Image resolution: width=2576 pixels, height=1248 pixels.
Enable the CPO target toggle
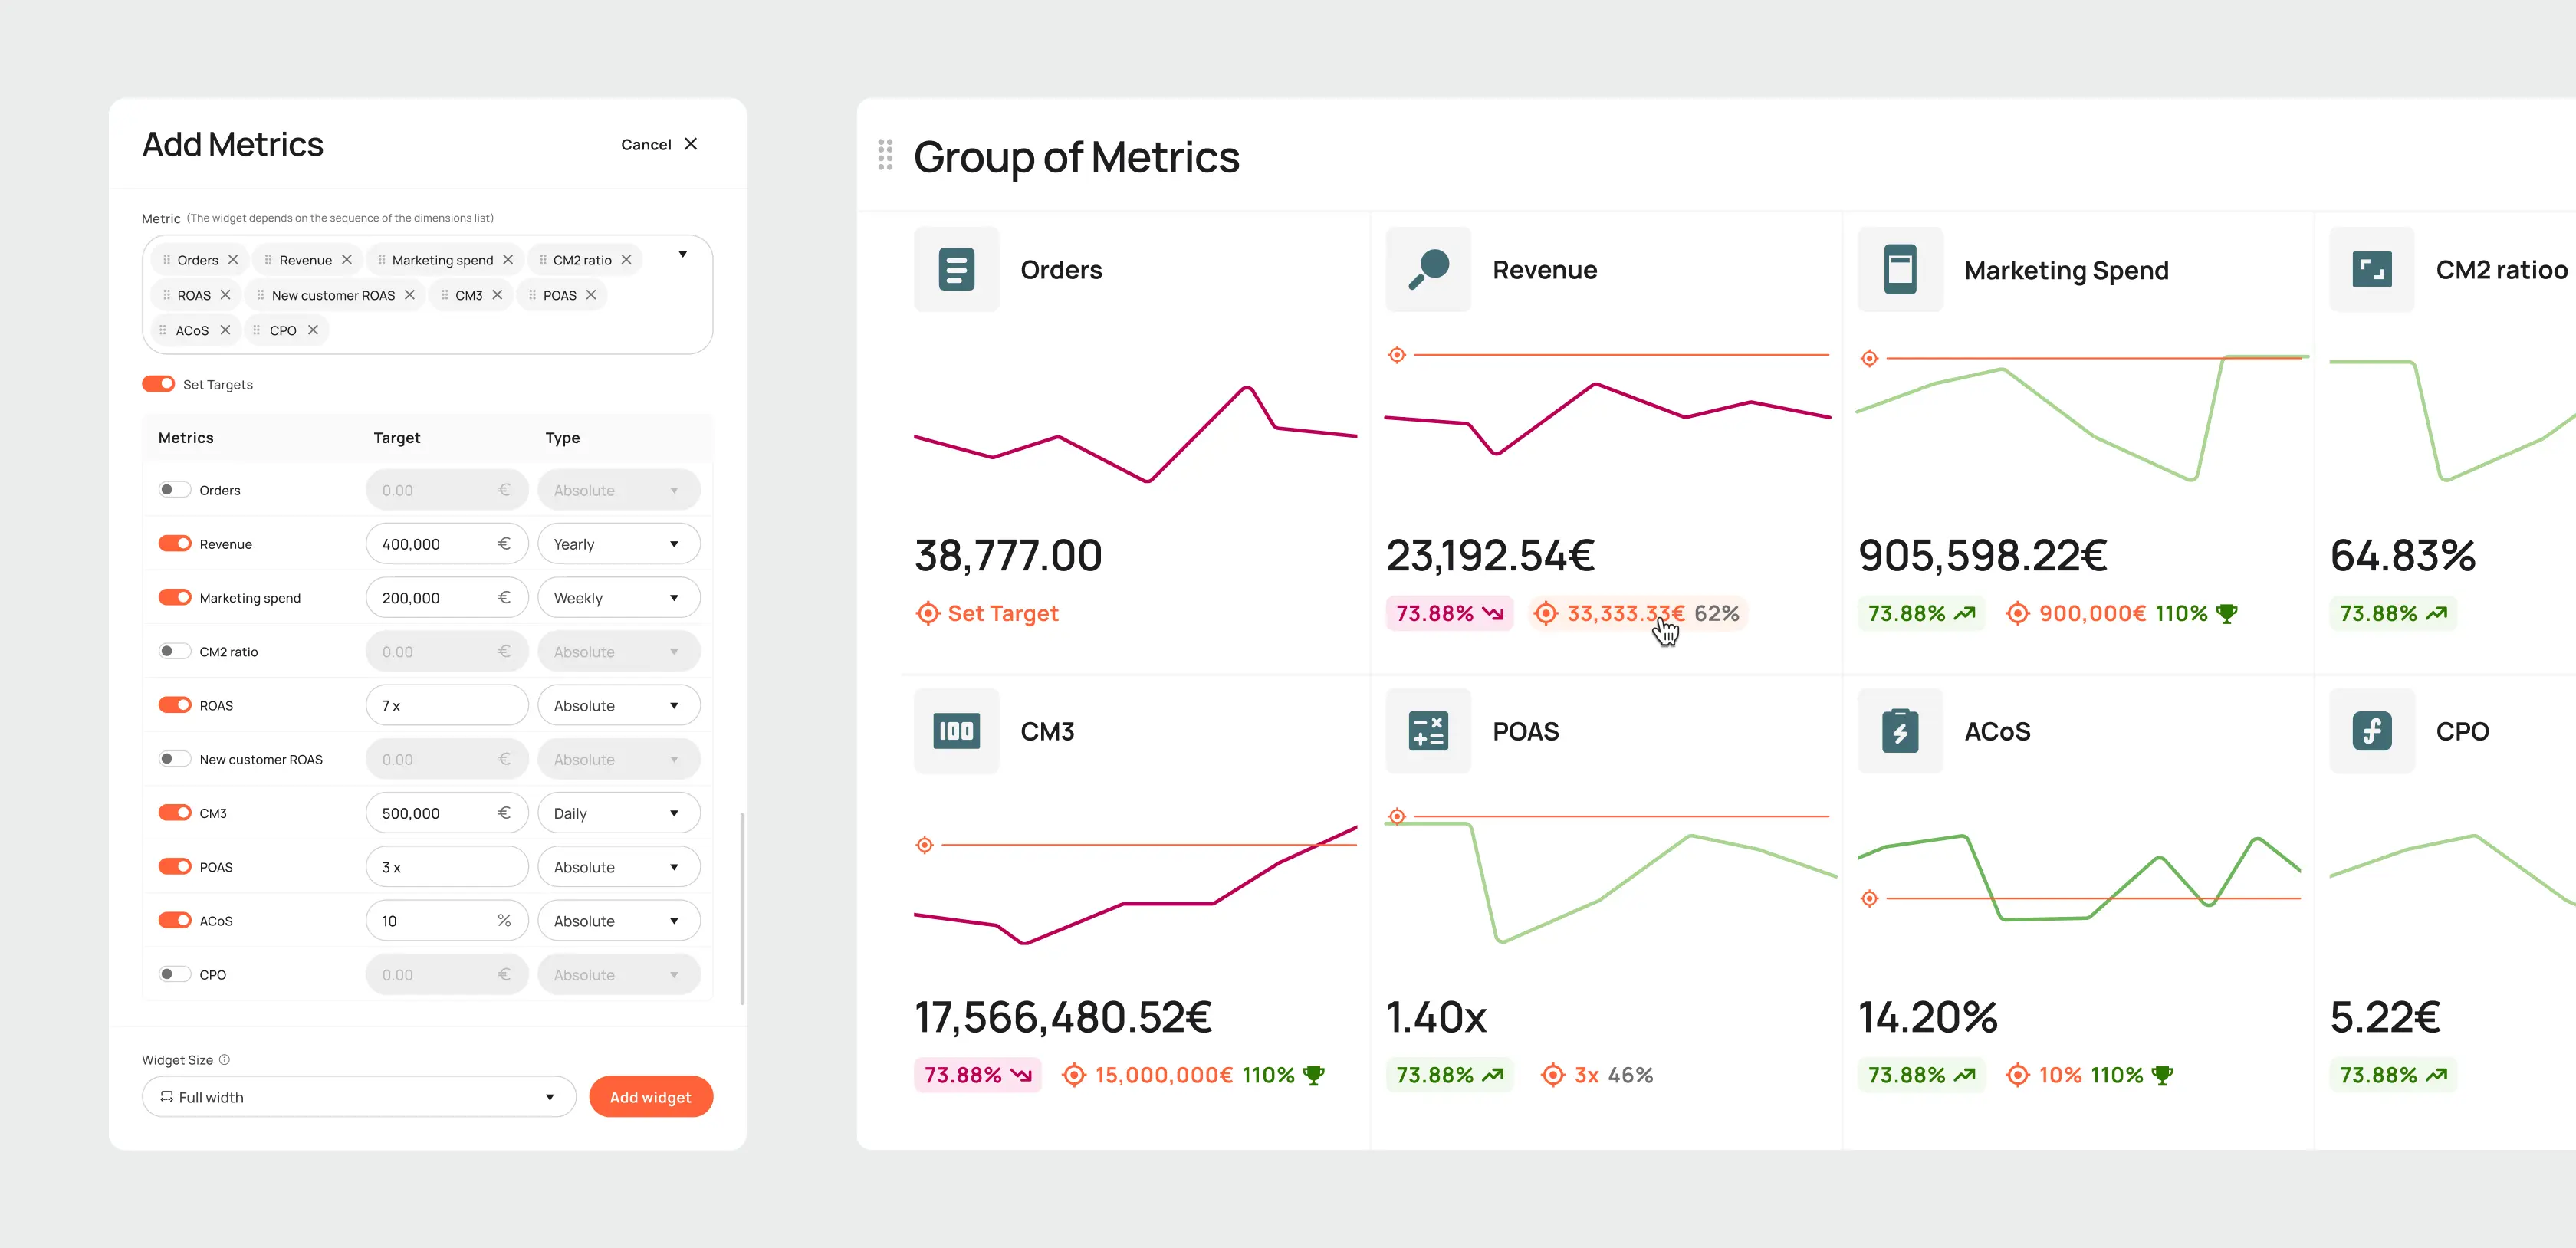coord(174,974)
